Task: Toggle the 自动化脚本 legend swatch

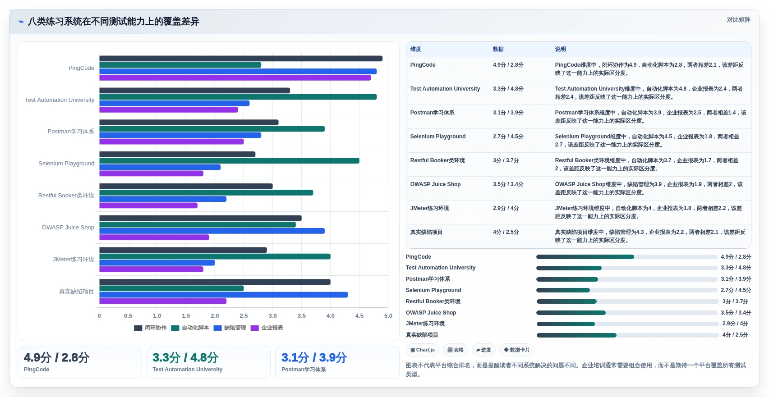Action: click(x=175, y=328)
